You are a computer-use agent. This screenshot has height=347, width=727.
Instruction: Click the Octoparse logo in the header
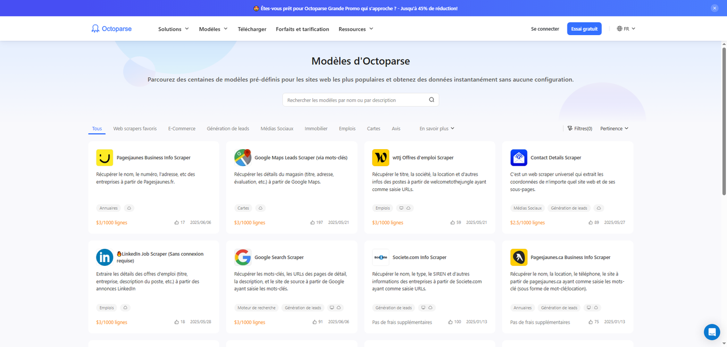pos(111,29)
